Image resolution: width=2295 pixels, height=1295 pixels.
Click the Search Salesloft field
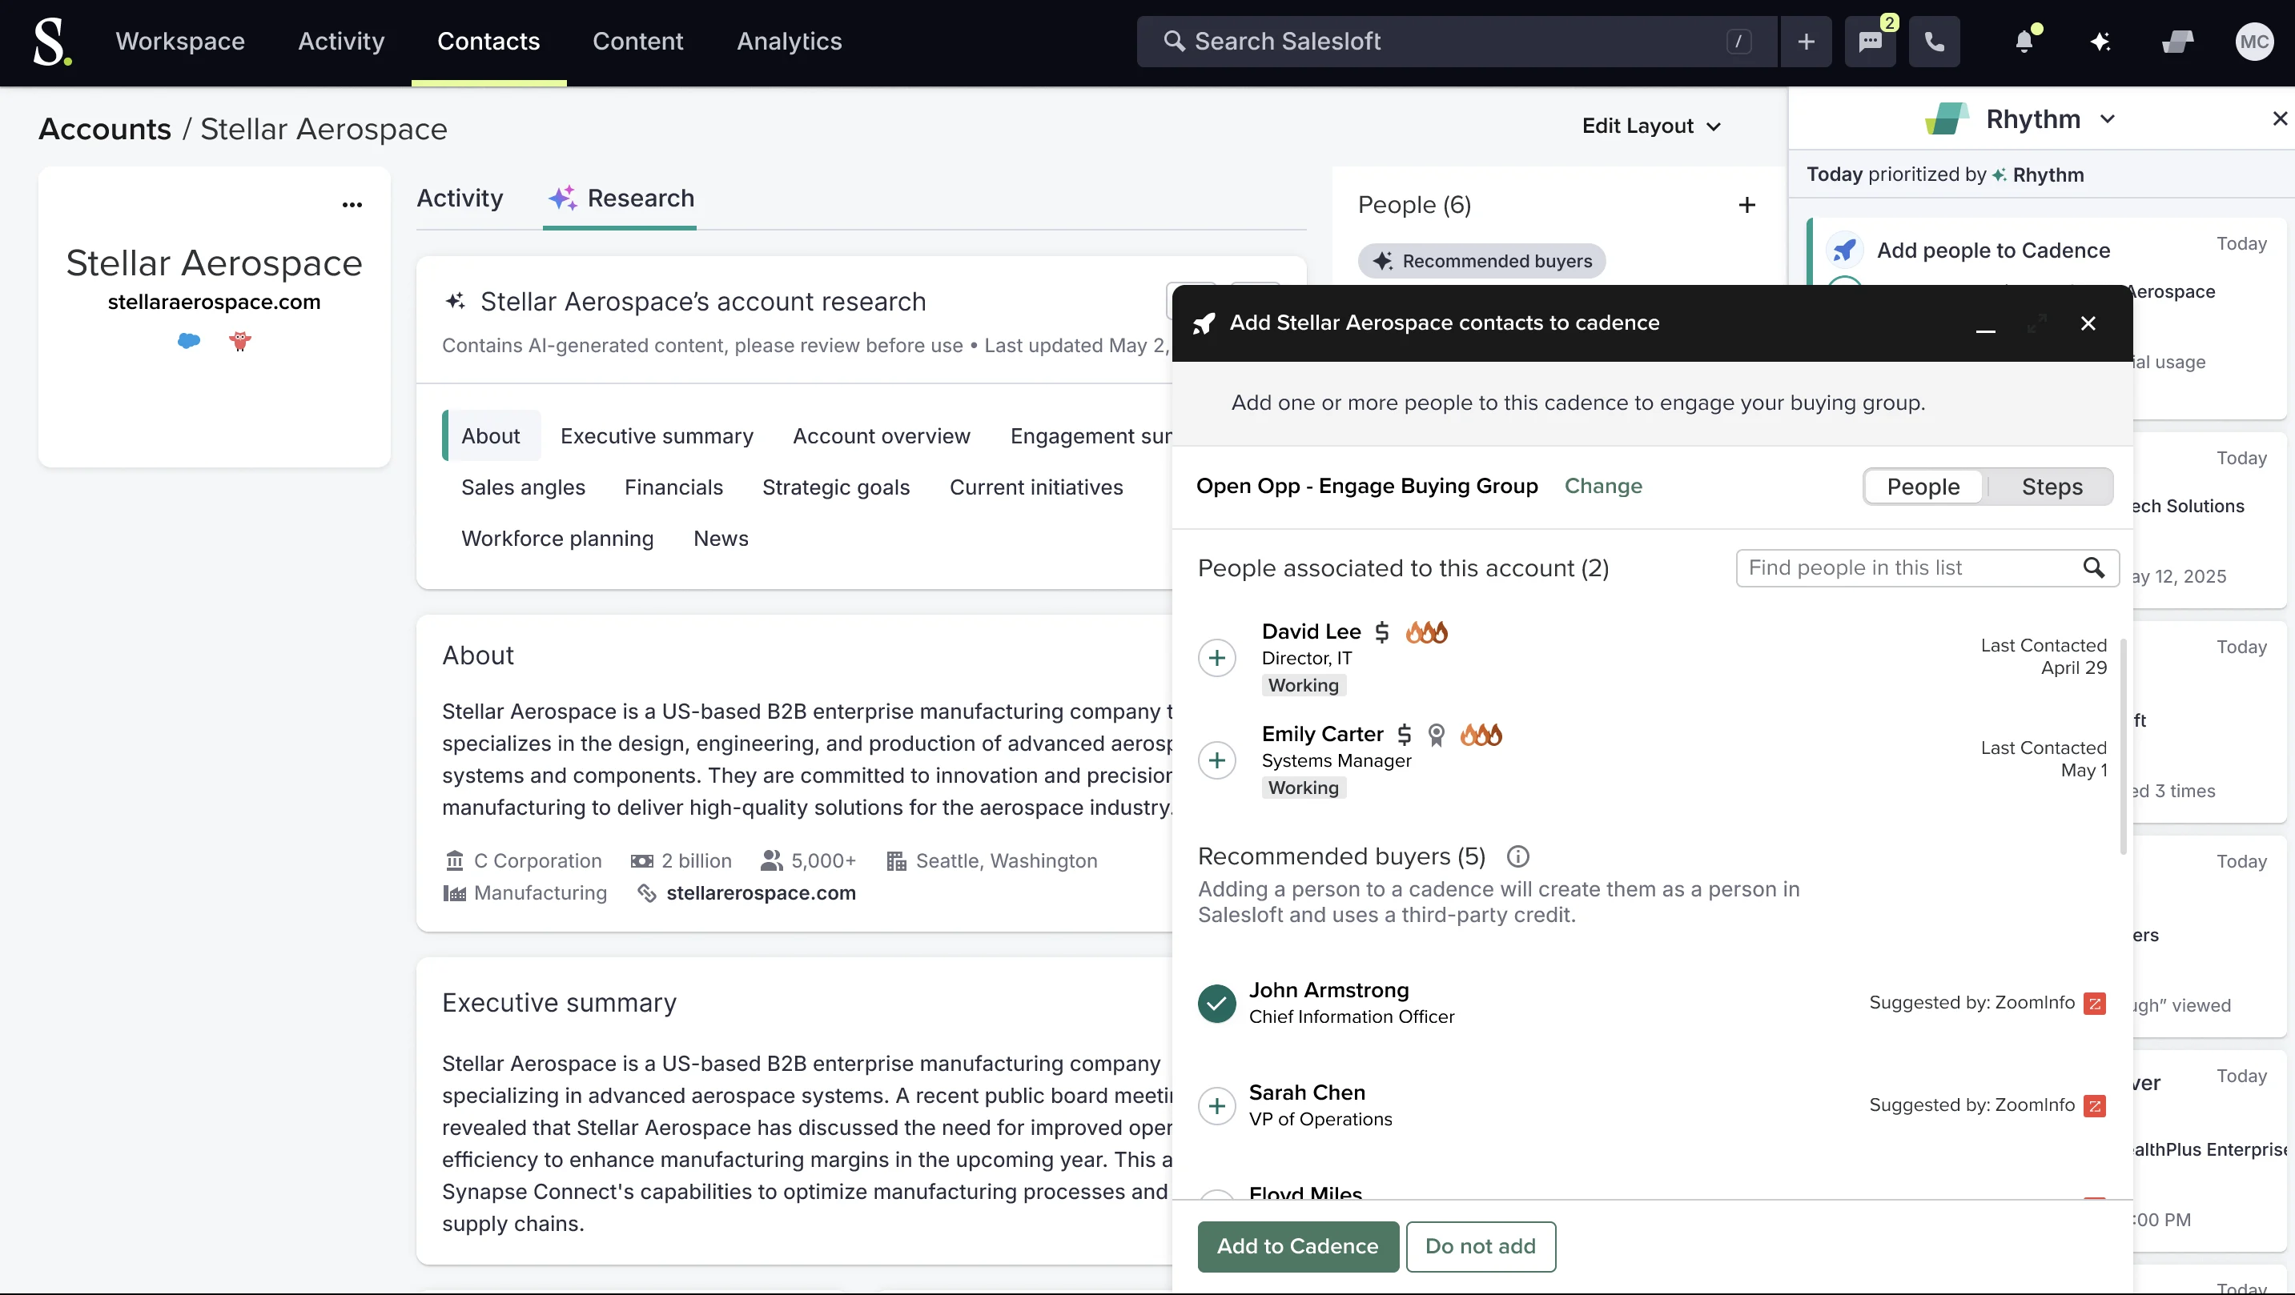pyautogui.click(x=1457, y=42)
